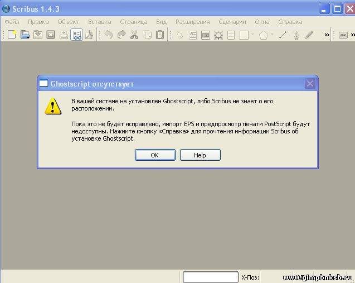
Task: Create a new document with the New icon
Action: coord(12,35)
